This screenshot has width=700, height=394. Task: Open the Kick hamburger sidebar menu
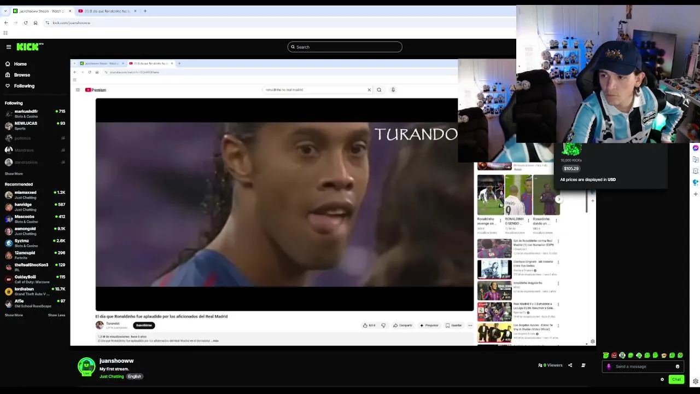pyautogui.click(x=9, y=47)
